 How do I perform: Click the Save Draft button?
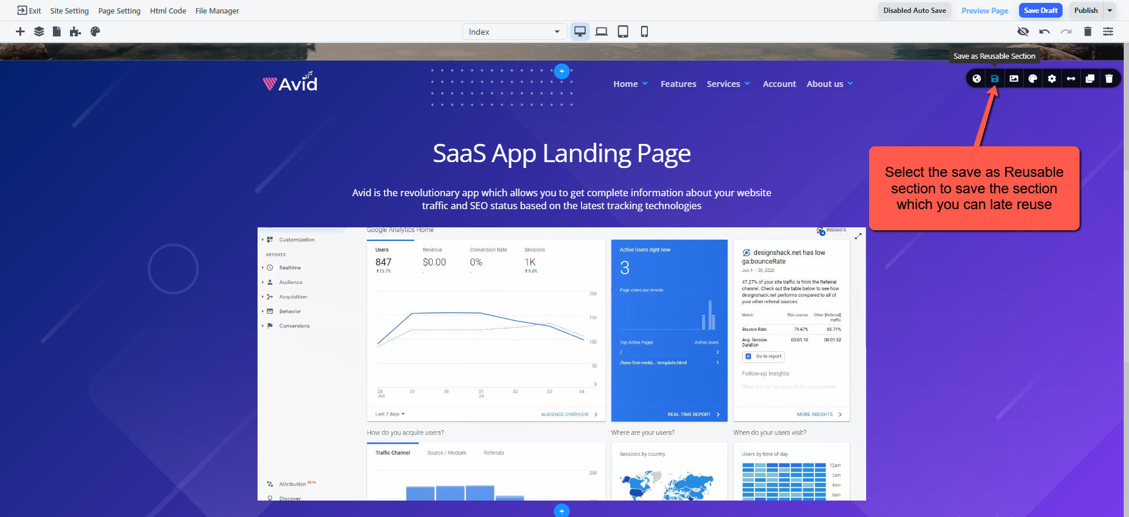pyautogui.click(x=1040, y=11)
